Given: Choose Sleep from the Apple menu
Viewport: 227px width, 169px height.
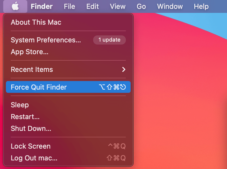Looking at the screenshot, I should 20,105.
